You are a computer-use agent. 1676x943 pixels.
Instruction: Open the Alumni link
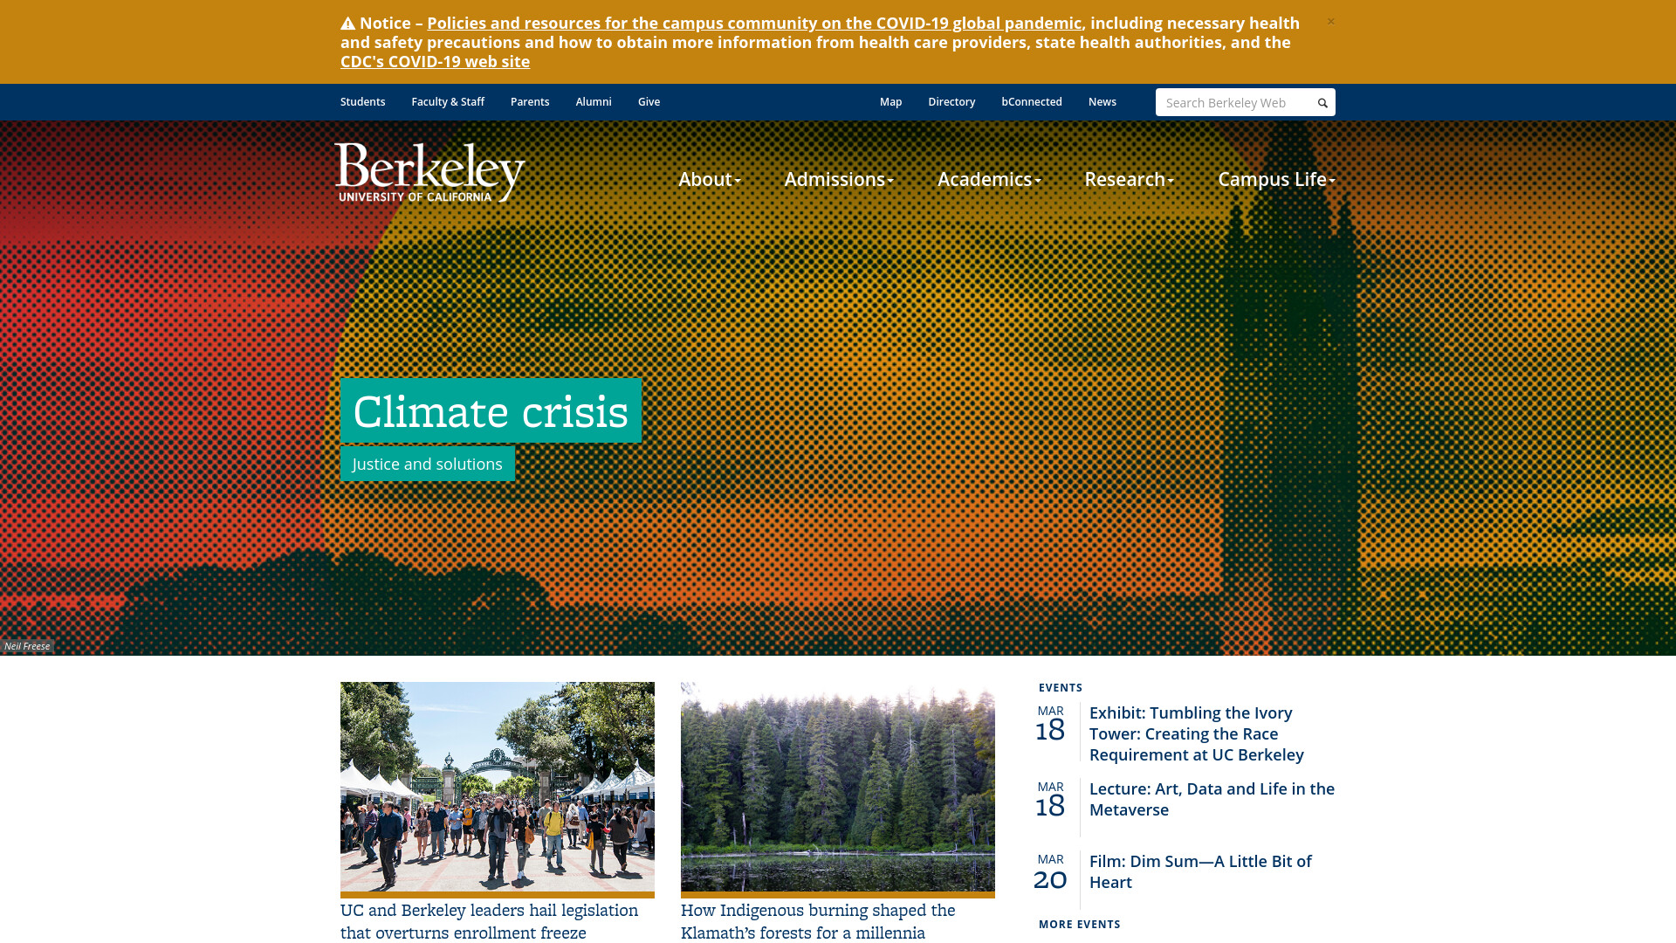coord(594,102)
